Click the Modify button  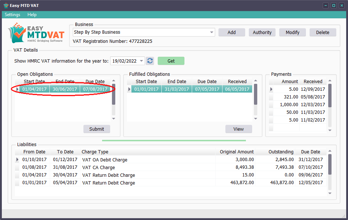(292, 33)
